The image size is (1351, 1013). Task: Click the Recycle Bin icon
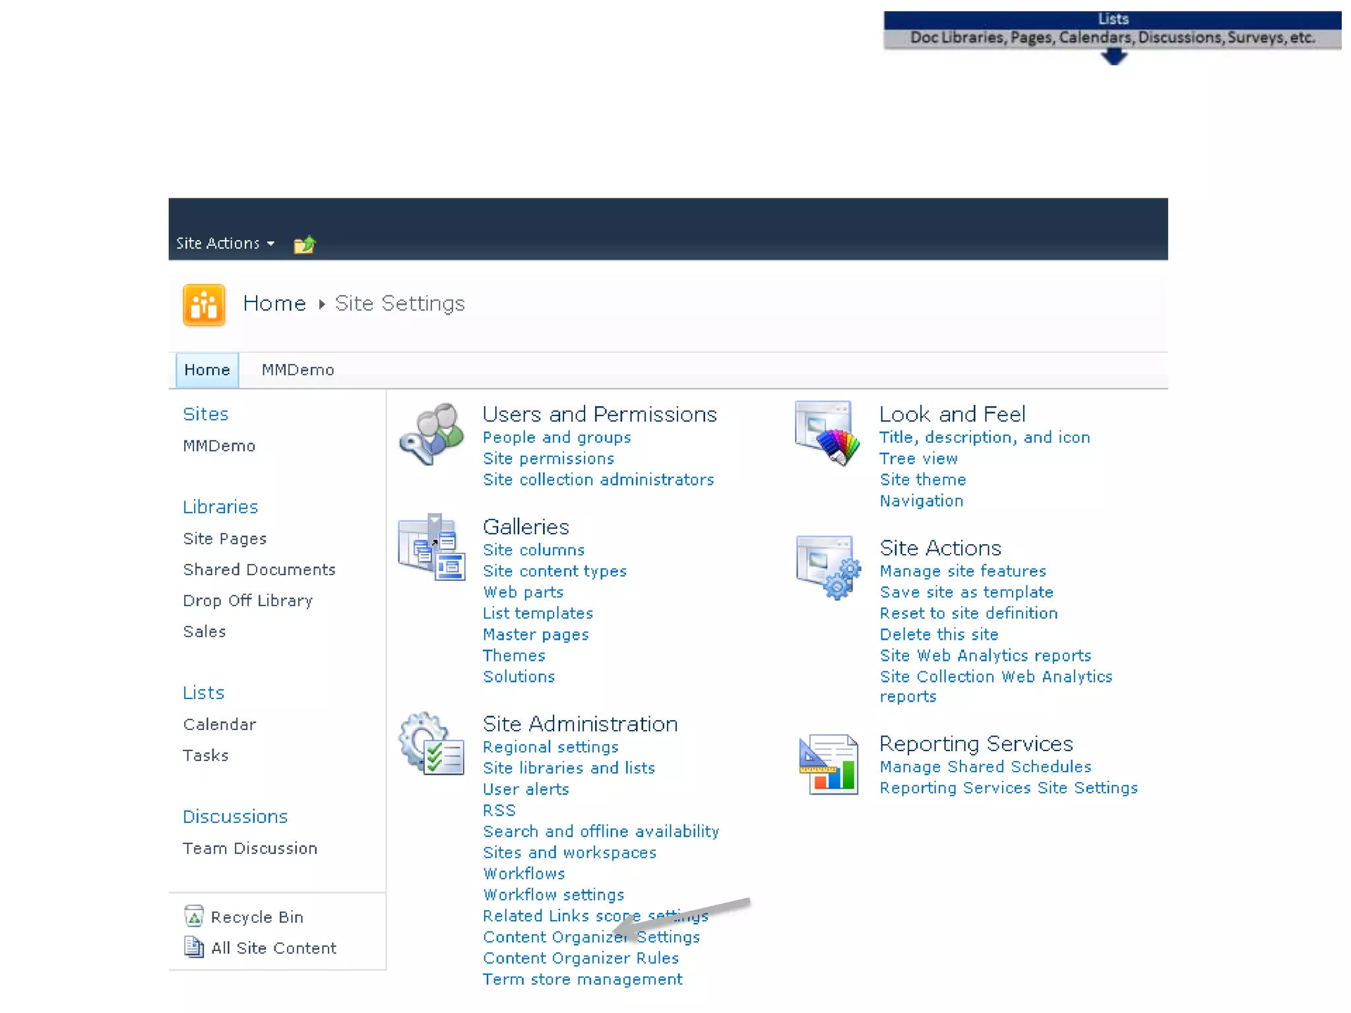tap(193, 916)
